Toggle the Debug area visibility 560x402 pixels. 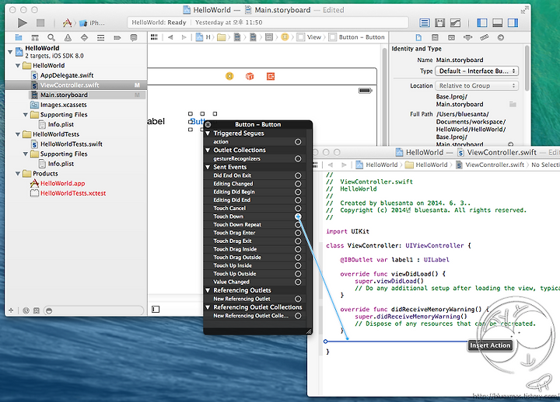498,23
